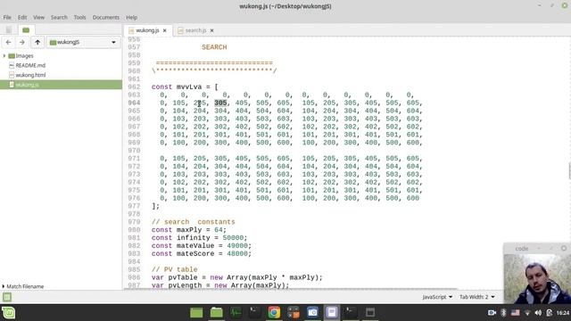Click the '// PV table' comment
The width and height of the screenshot is (571, 321).
click(x=175, y=269)
